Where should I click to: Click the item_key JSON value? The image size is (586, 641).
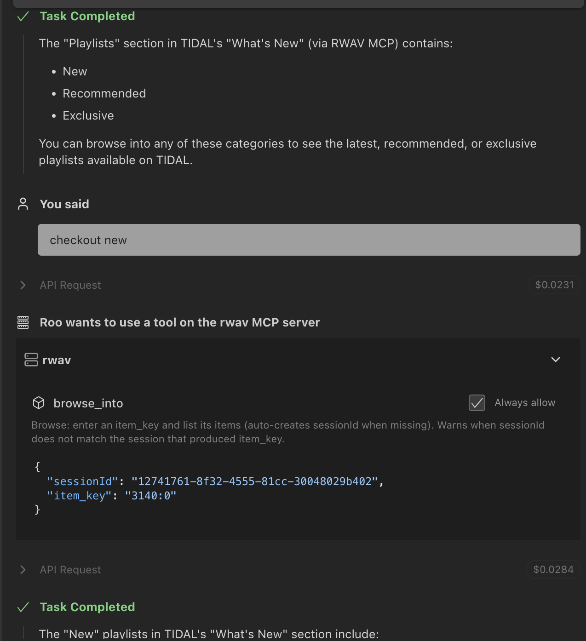[x=150, y=496]
